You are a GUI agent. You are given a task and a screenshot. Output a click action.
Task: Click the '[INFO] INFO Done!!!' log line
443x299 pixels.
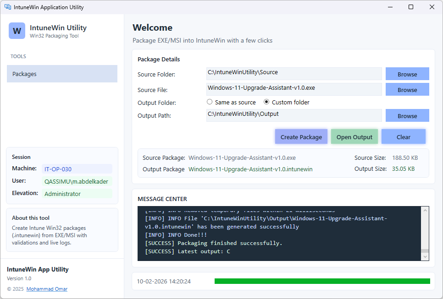tap(176, 235)
